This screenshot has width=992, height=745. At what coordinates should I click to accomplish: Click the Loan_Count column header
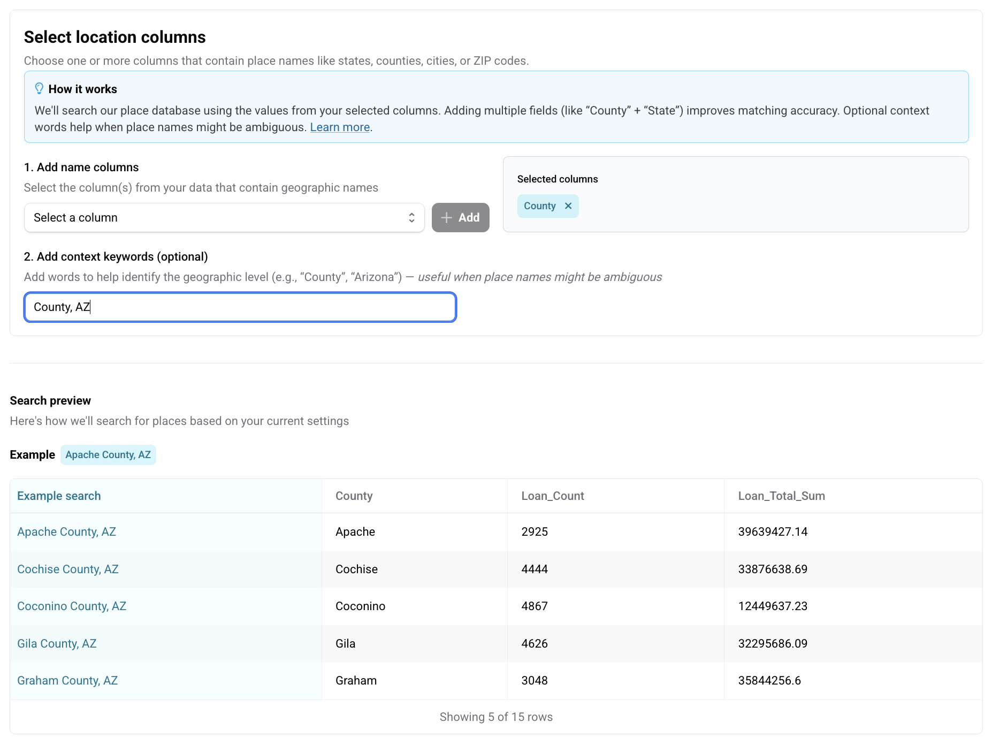552,496
